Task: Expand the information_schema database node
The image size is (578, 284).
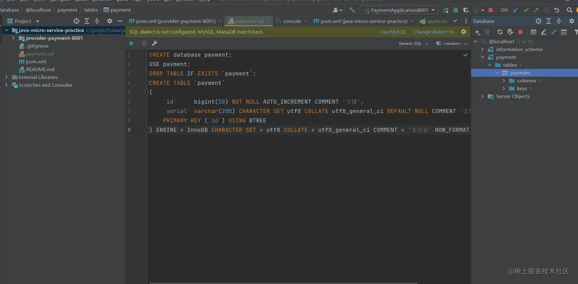Action: [x=482, y=49]
